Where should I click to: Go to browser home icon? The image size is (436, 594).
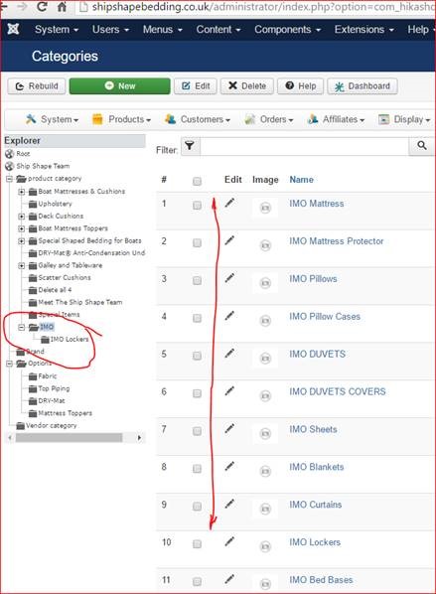(x=63, y=6)
